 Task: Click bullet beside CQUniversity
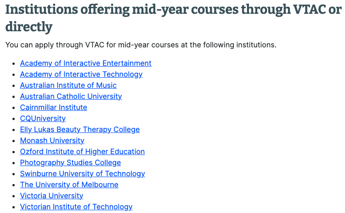point(14,119)
